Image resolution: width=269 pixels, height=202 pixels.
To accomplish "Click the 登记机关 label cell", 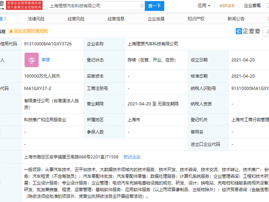I will click(208, 120).
